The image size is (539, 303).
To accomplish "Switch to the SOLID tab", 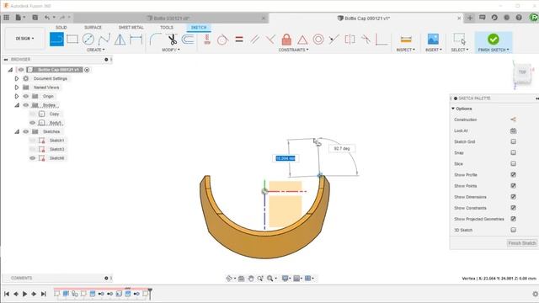I will 61,28.
